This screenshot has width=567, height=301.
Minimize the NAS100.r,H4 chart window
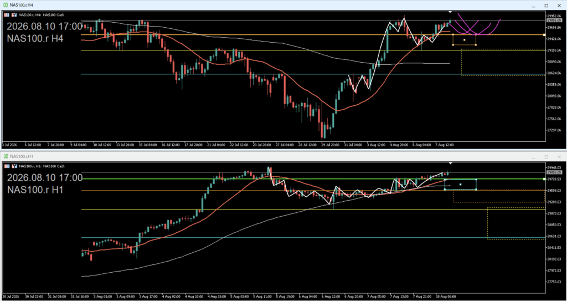click(x=533, y=6)
